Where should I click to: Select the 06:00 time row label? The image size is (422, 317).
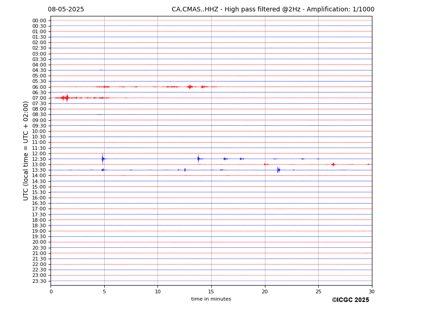tap(39, 87)
